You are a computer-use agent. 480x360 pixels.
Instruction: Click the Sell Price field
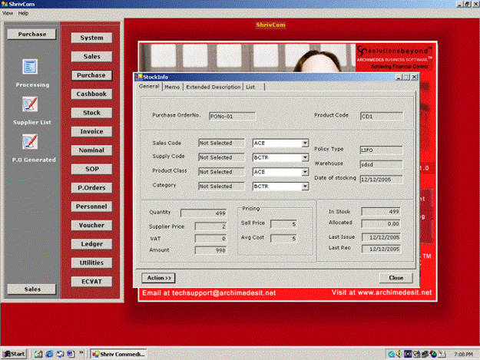pyautogui.click(x=283, y=224)
